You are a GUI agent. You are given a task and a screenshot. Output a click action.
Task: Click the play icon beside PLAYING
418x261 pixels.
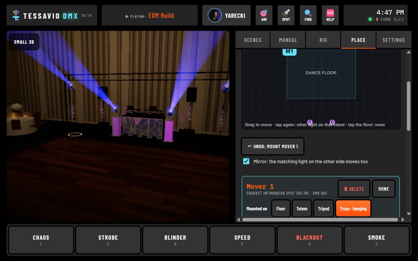click(127, 16)
